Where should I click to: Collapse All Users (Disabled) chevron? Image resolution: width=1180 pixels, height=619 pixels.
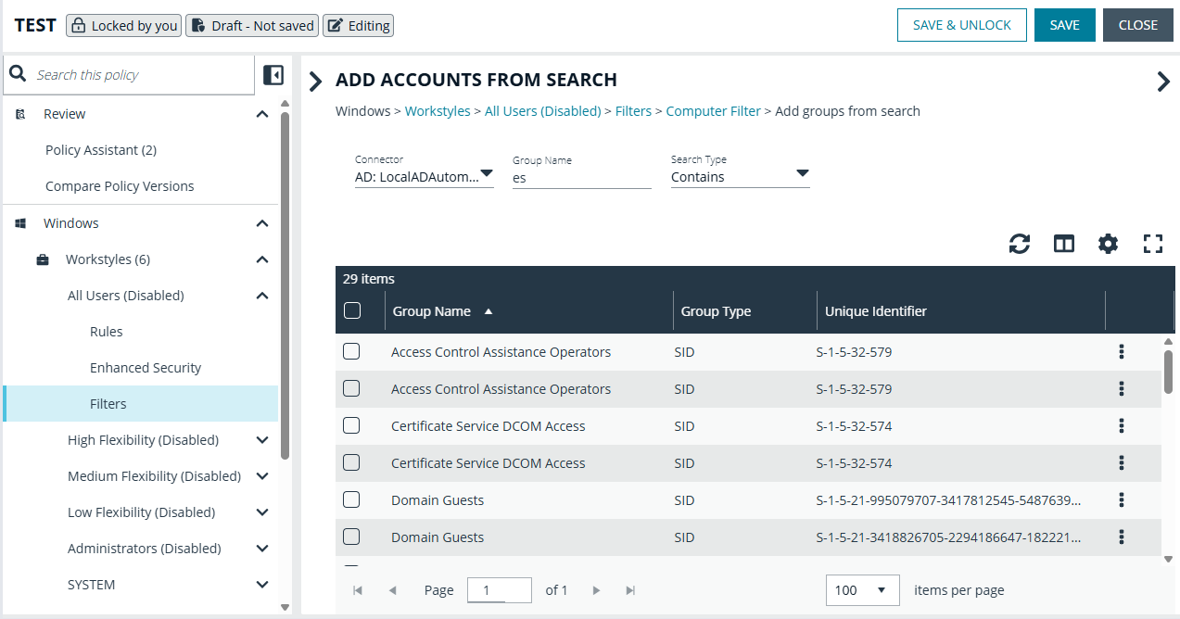coord(262,296)
